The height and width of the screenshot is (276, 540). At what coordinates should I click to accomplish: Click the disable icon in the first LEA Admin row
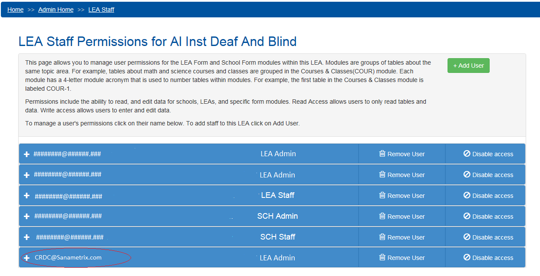click(467, 154)
